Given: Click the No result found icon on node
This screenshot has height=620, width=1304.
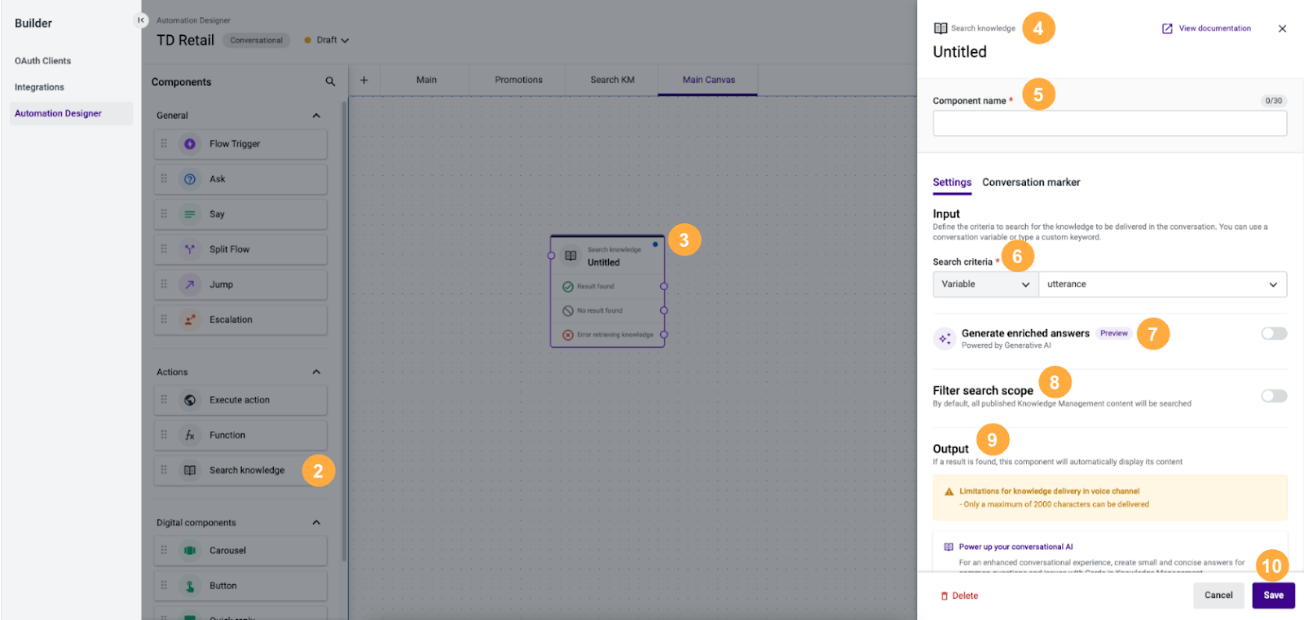Looking at the screenshot, I should point(568,310).
